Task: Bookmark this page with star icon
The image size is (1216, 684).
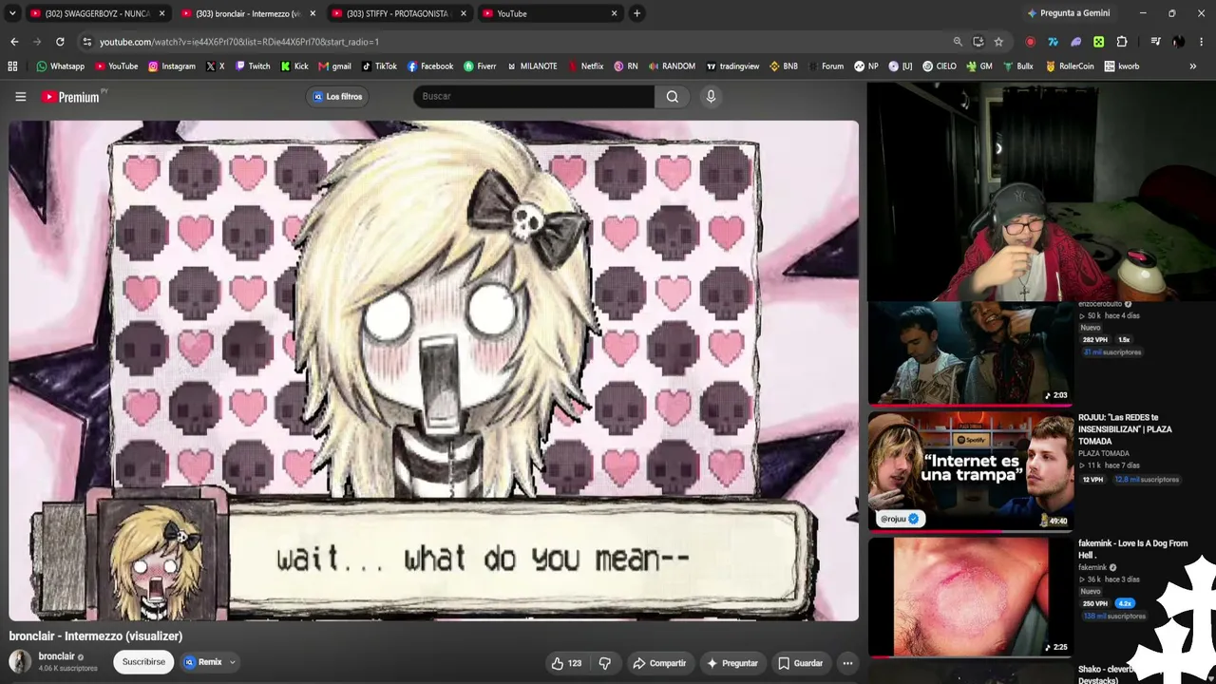Action: click(x=998, y=42)
